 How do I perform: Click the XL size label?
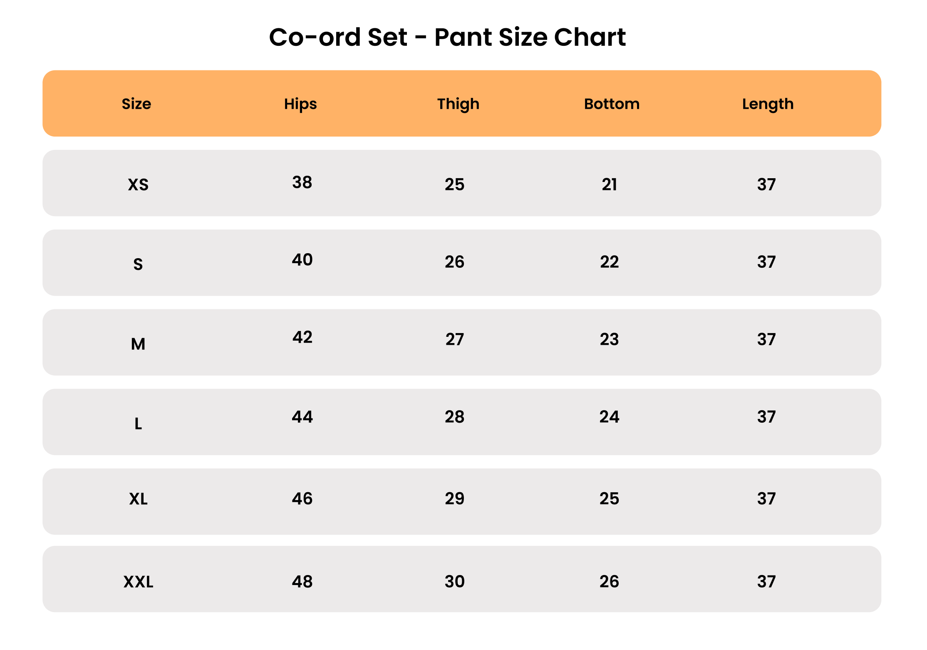(x=138, y=498)
